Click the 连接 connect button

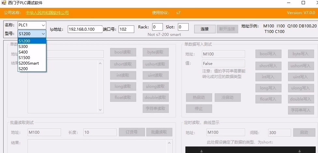pos(205,29)
